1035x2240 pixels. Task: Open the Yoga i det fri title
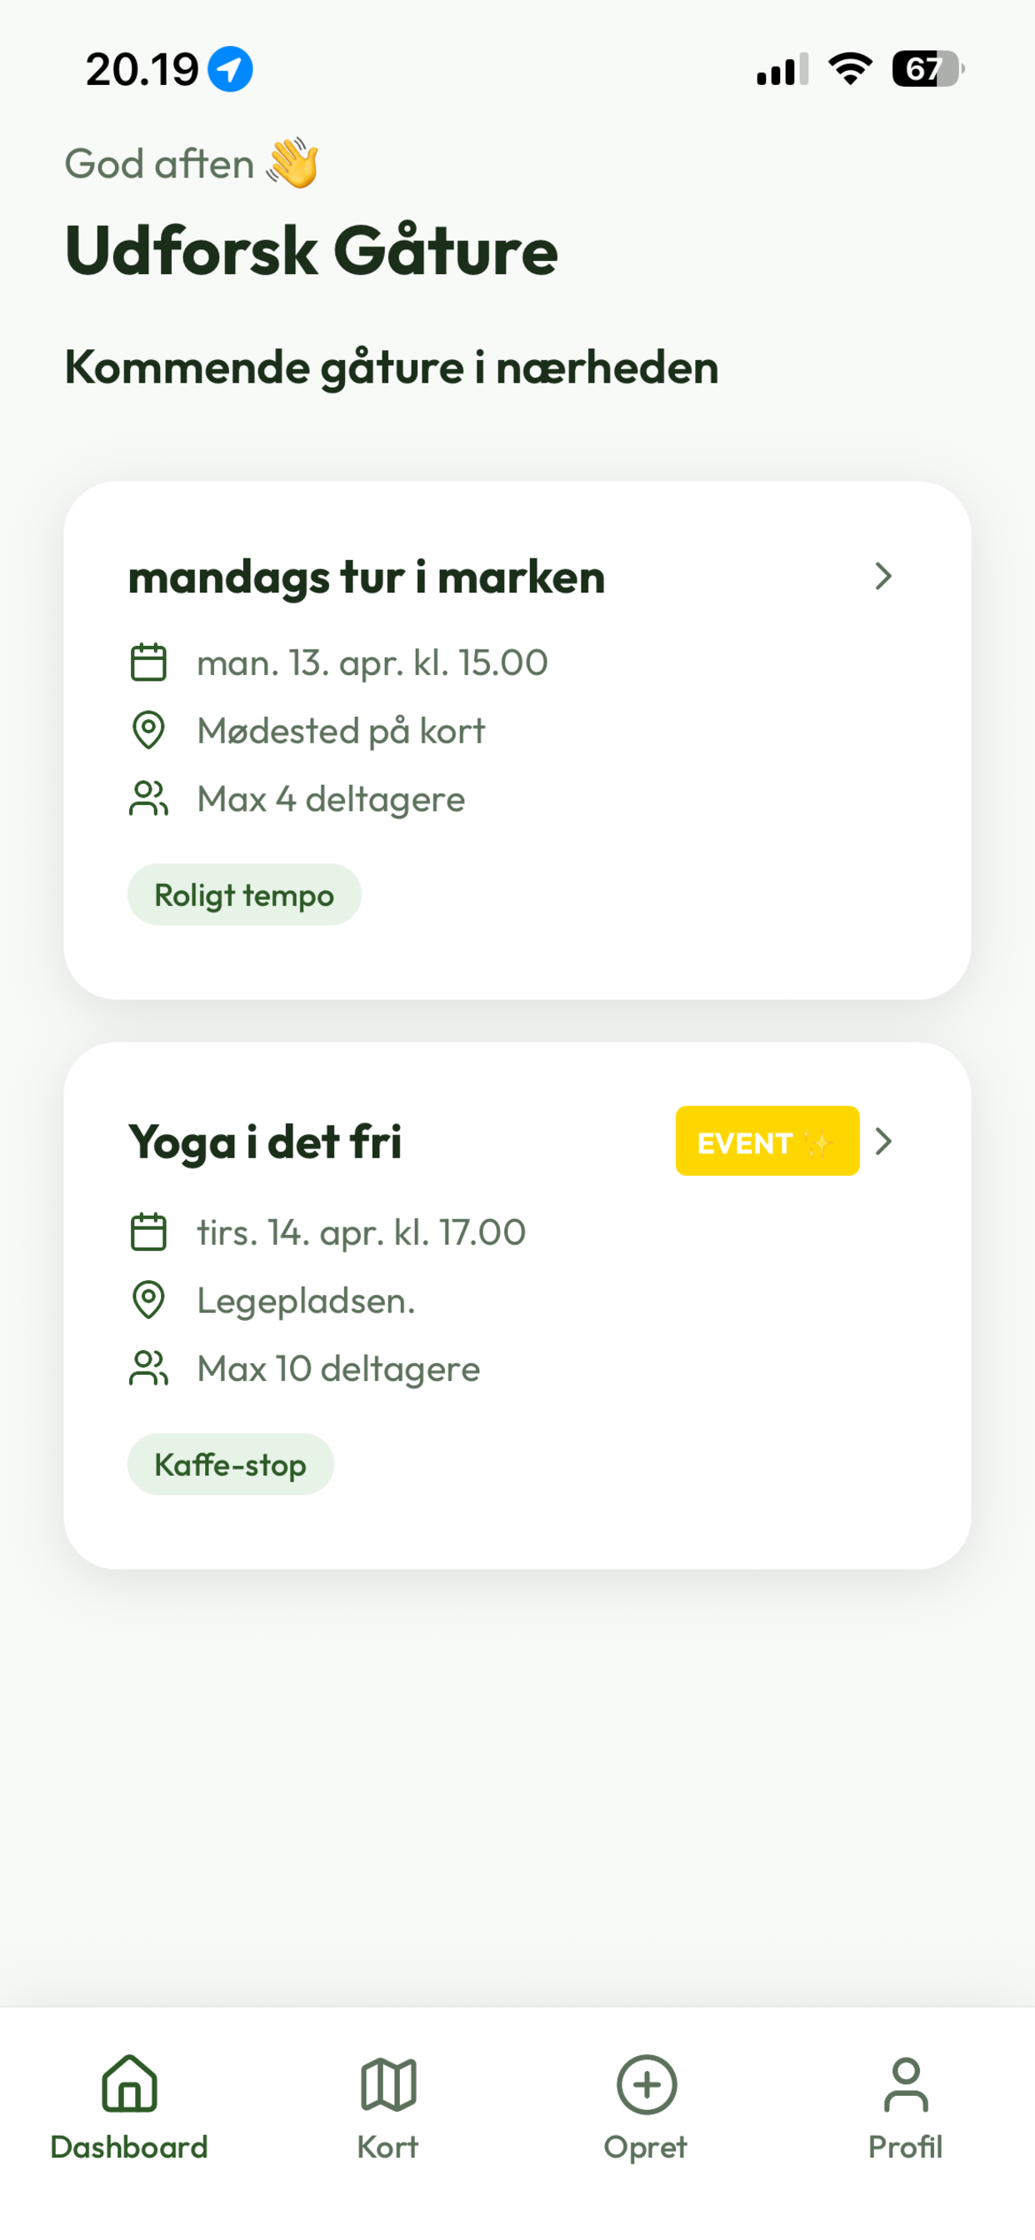pos(265,1142)
